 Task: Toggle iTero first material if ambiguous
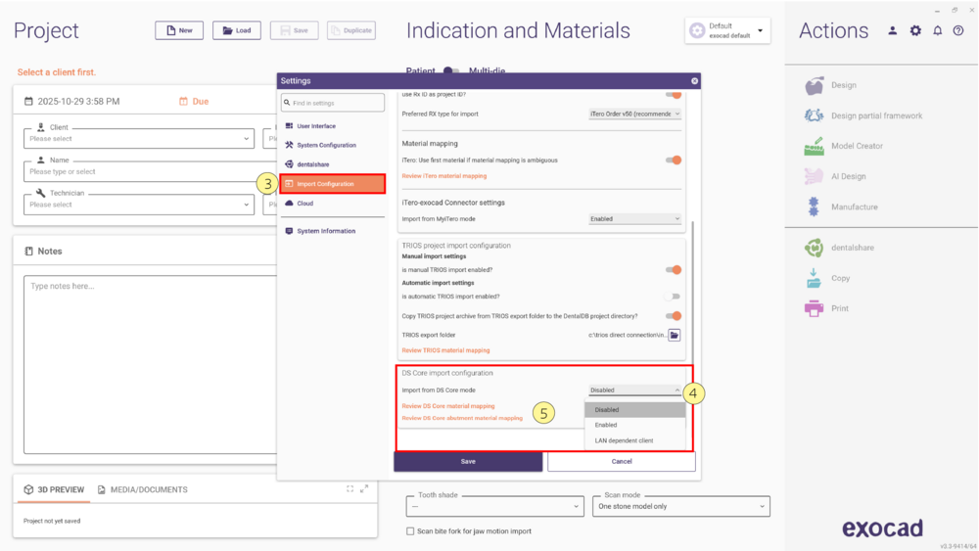674,161
